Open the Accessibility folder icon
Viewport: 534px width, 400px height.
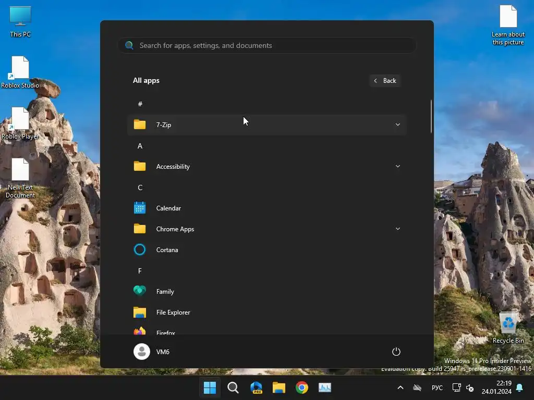pyautogui.click(x=140, y=166)
